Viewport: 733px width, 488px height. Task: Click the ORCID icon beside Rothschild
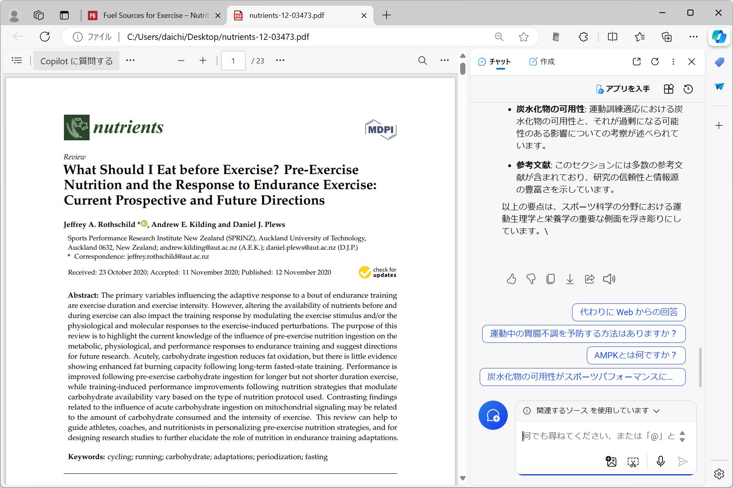[x=144, y=223]
